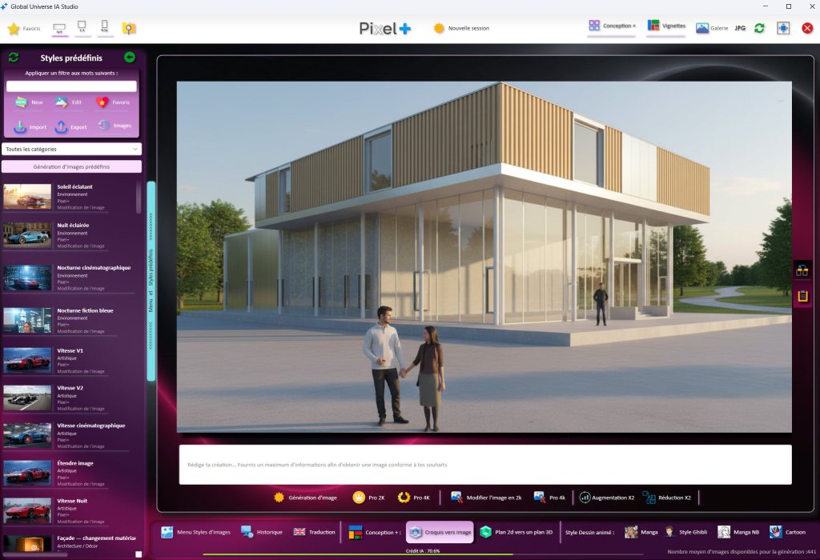Click the Export styles icon
This screenshot has height=560, width=820.
(x=61, y=126)
